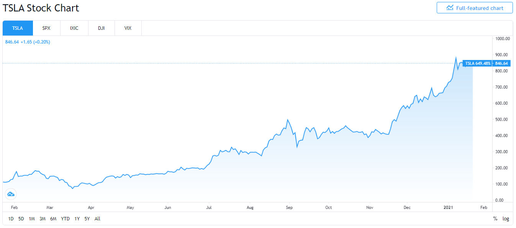Click the 500.00 price axis label
The width and height of the screenshot is (516, 228).
coord(502,120)
